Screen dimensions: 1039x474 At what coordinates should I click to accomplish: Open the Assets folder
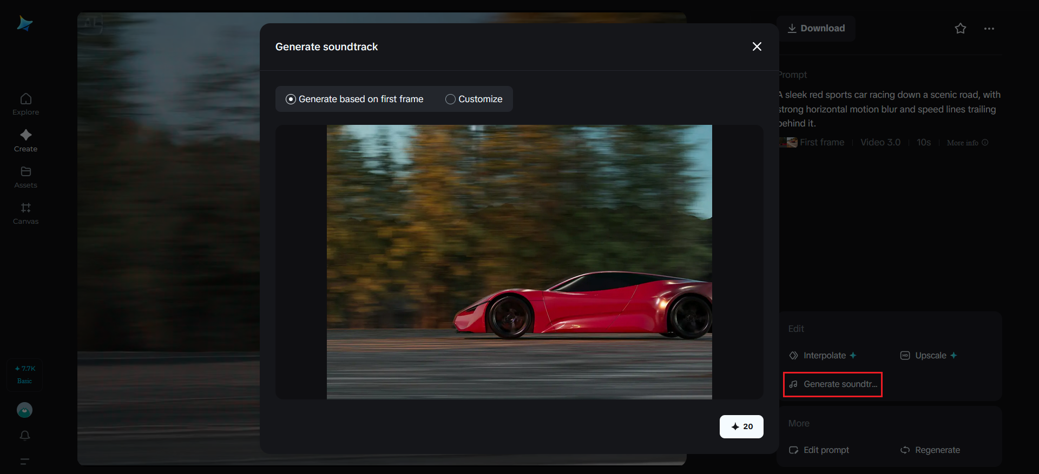26,177
